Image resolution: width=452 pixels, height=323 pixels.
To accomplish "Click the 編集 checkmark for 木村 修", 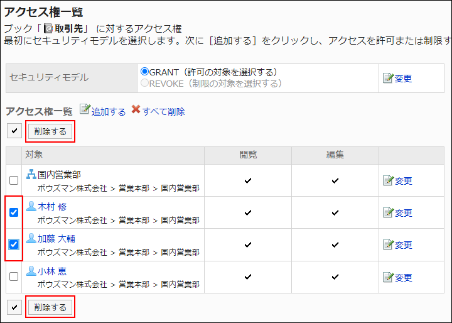I will pyautogui.click(x=335, y=213).
